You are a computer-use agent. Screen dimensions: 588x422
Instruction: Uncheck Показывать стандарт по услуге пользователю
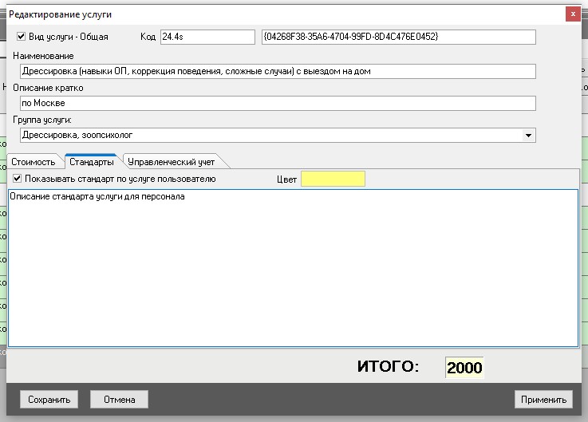coord(17,179)
